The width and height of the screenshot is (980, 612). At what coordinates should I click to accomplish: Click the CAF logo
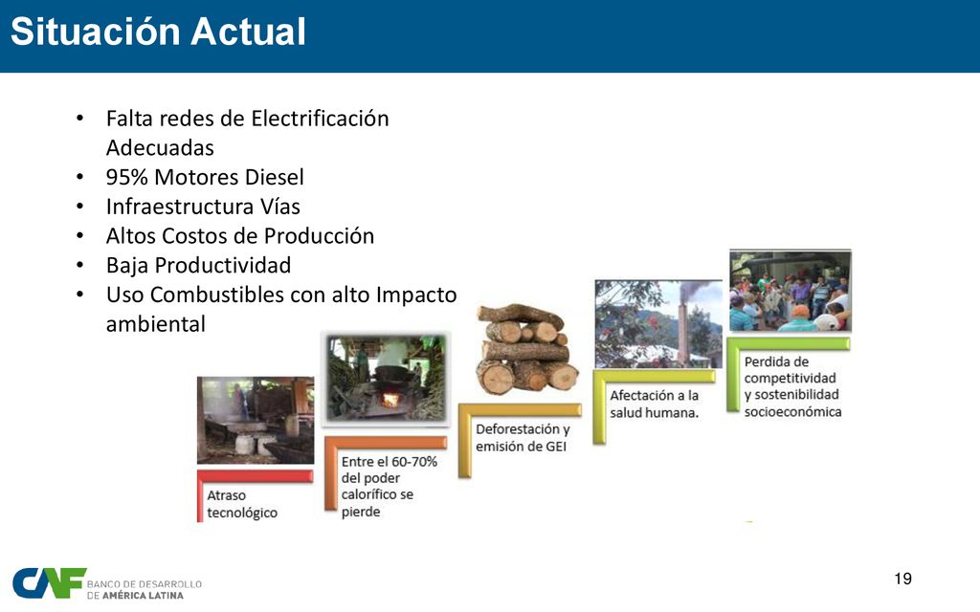coord(49,583)
